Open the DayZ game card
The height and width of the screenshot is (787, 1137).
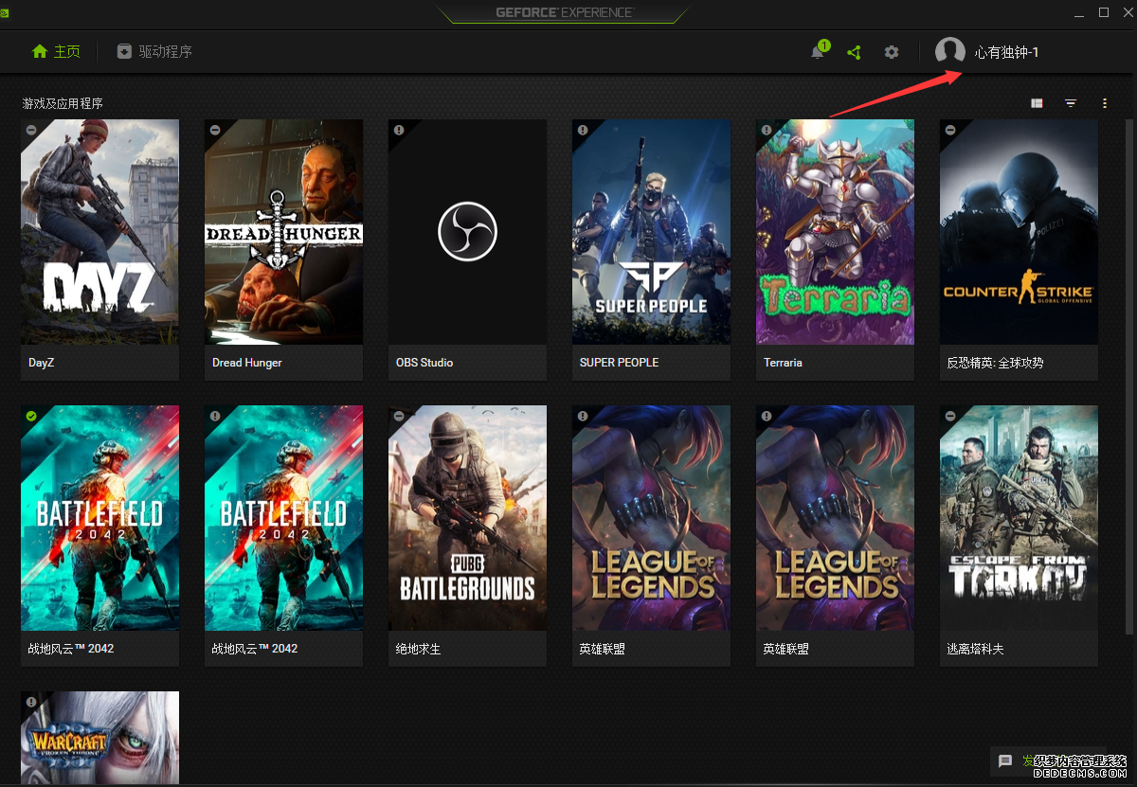coord(99,250)
